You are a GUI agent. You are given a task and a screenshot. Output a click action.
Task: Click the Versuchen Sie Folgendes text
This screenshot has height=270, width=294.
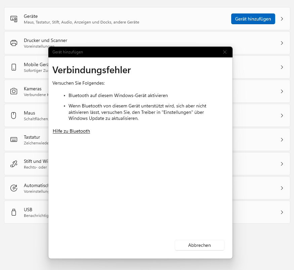(79, 83)
